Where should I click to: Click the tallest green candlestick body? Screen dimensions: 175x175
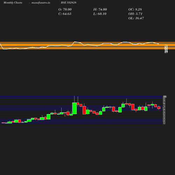coord(75,108)
